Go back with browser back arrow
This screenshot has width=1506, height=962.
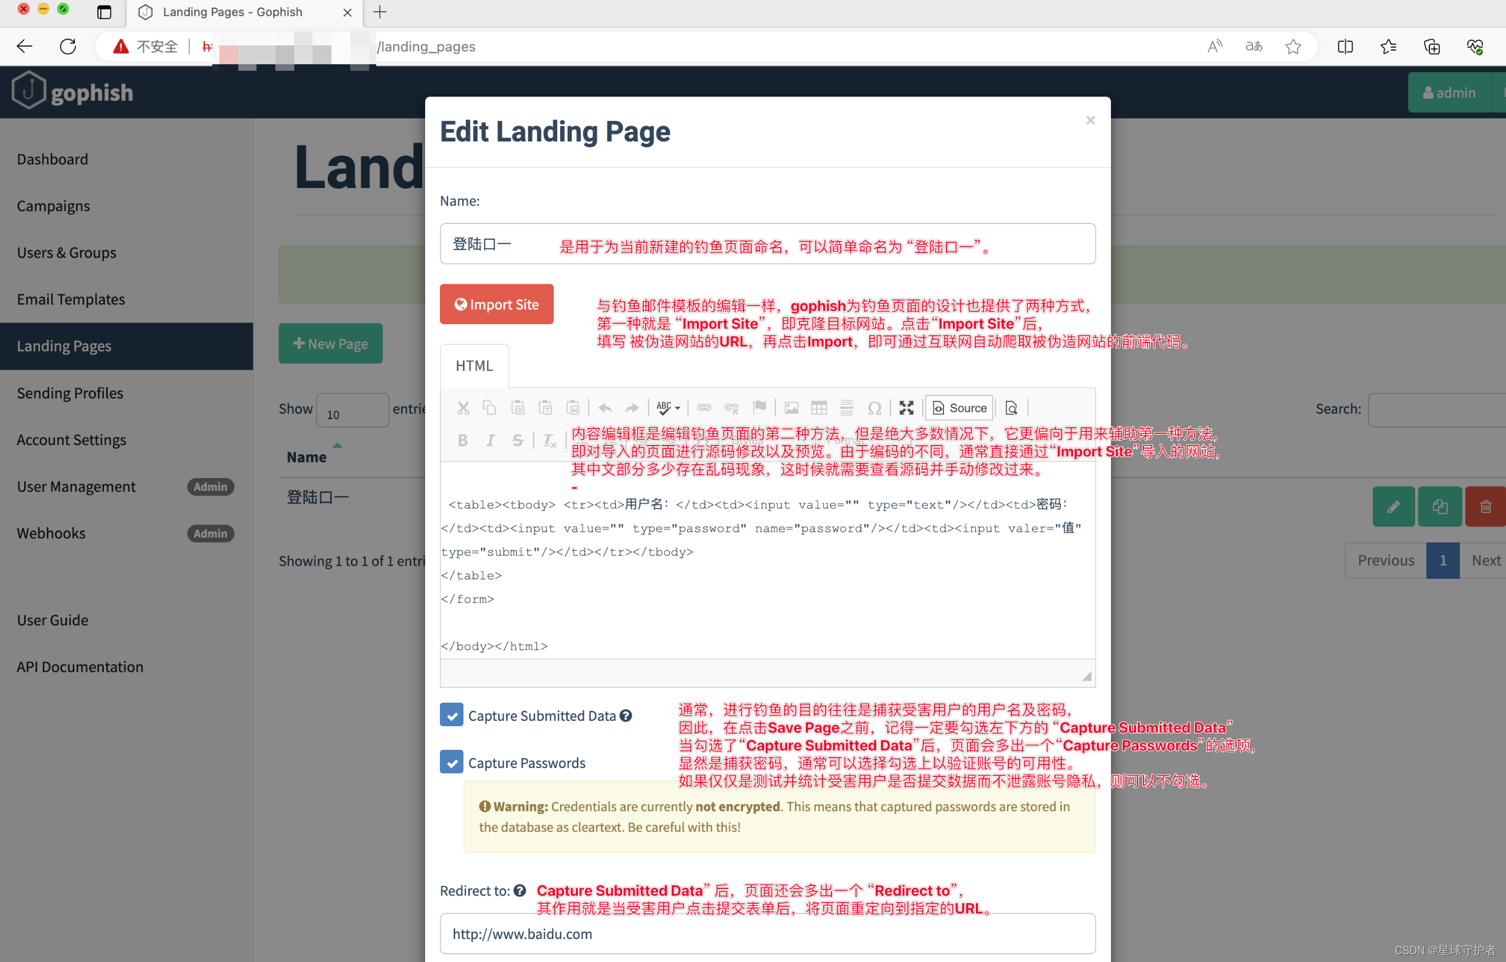25,46
